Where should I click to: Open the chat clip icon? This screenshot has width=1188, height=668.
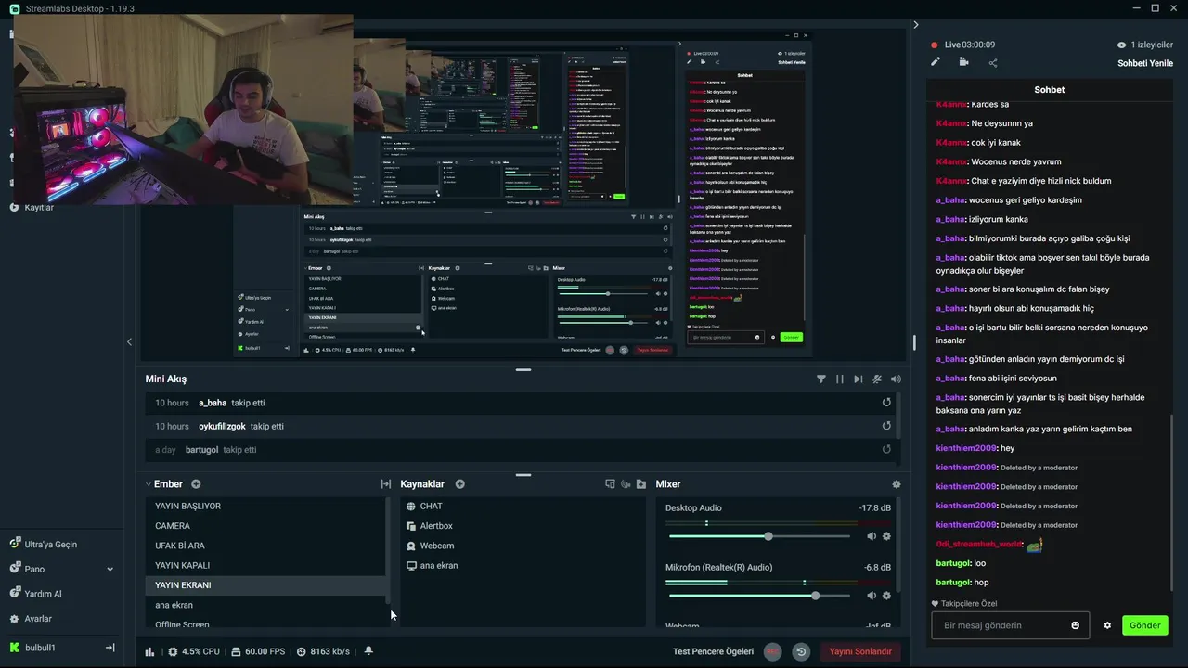tap(963, 62)
